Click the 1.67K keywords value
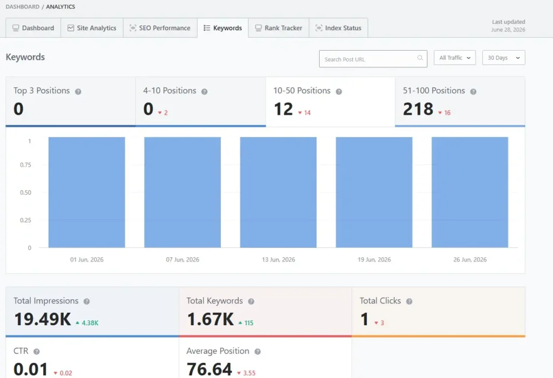This screenshot has height=378, width=553. 210,319
